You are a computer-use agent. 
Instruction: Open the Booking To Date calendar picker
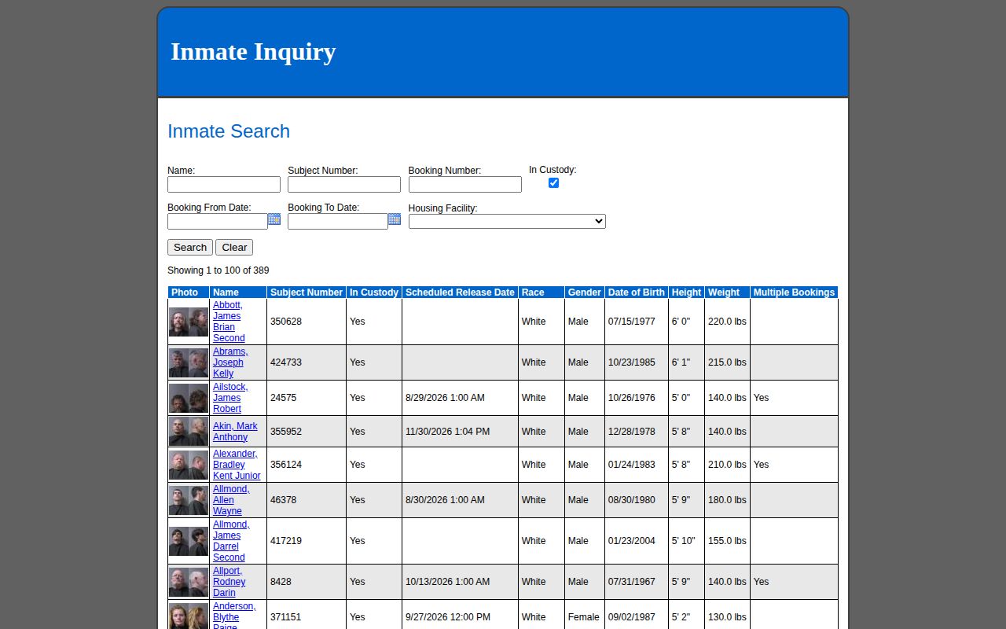click(x=395, y=219)
